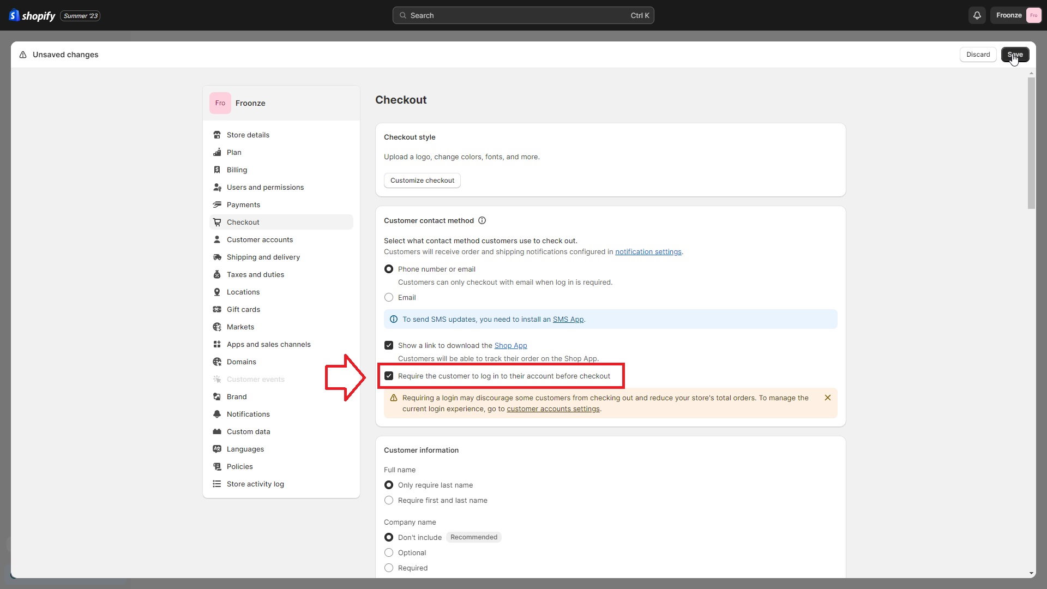Set Company name to Optional
The width and height of the screenshot is (1047, 589).
point(389,553)
